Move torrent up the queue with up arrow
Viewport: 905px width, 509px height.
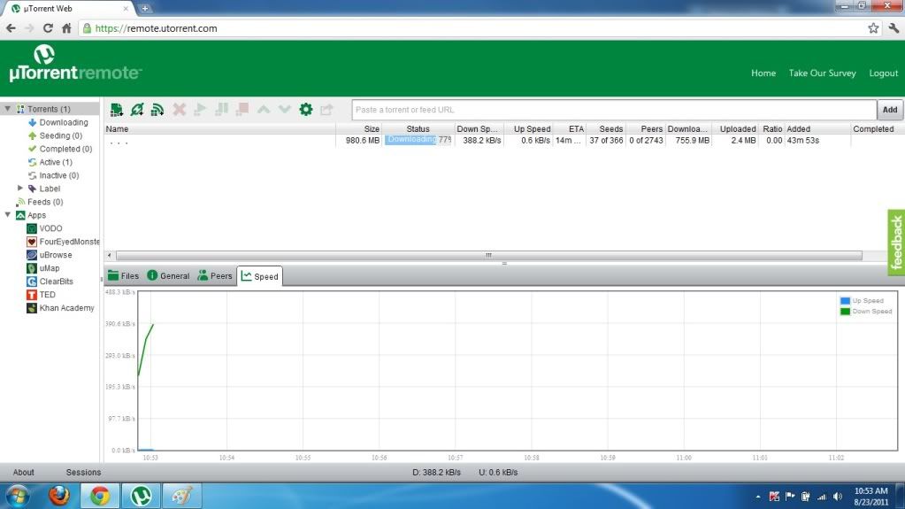pos(264,109)
